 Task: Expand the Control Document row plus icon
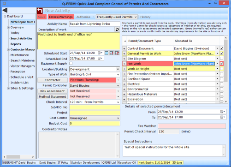pyautogui.click(x=124, y=48)
